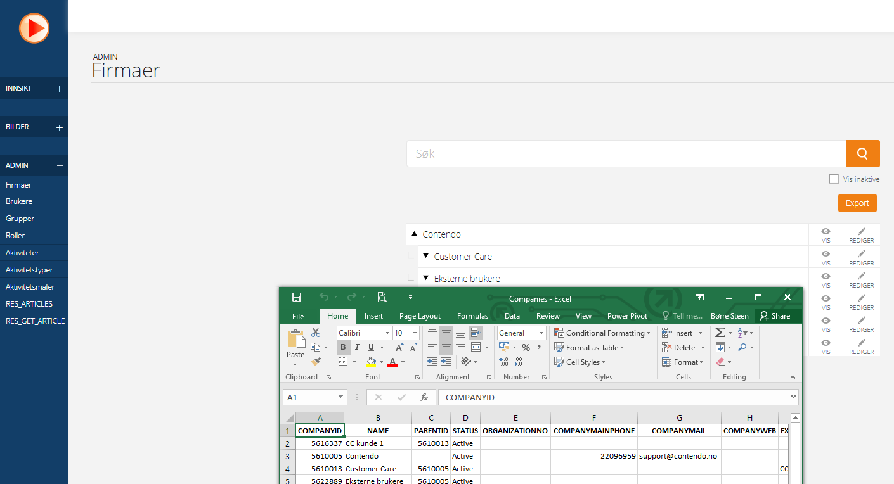Expand the Eksterne brukere tree node
Image resolution: width=894 pixels, height=484 pixels.
[x=425, y=278]
